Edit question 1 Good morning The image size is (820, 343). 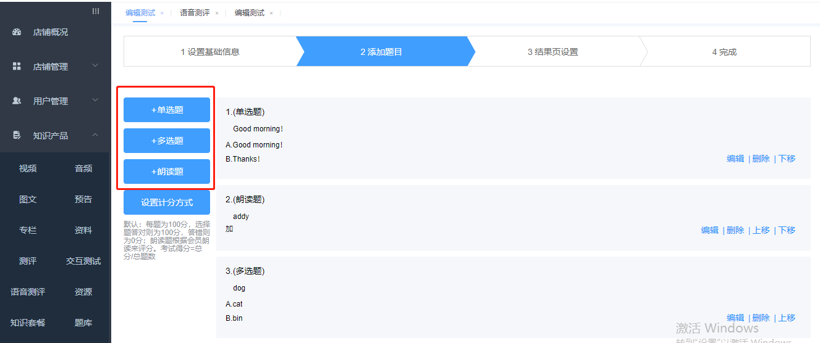735,159
